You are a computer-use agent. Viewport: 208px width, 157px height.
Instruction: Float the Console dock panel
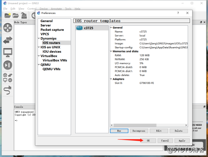pyautogui.click(x=204, y=107)
